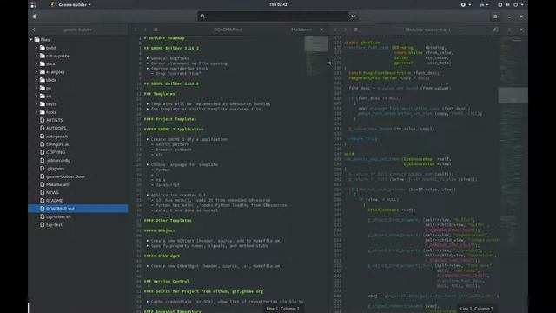Click the '# Builder Roadmap' heading line
This screenshot has width=556, height=313.
pyautogui.click(x=164, y=38)
